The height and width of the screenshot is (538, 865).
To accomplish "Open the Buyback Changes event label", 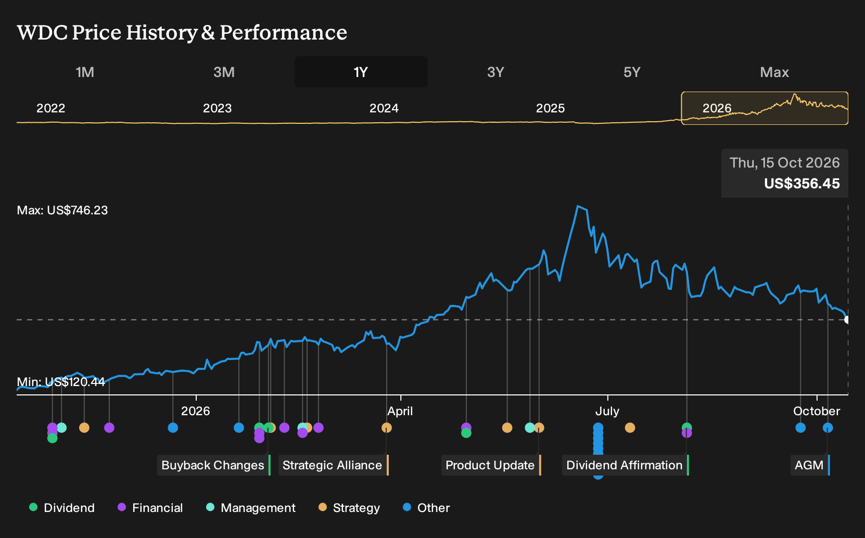I will (x=214, y=465).
